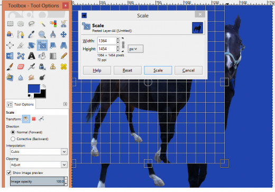Click the Width field in Scale dialog
This screenshot has width=275, height=192.
[107, 41]
